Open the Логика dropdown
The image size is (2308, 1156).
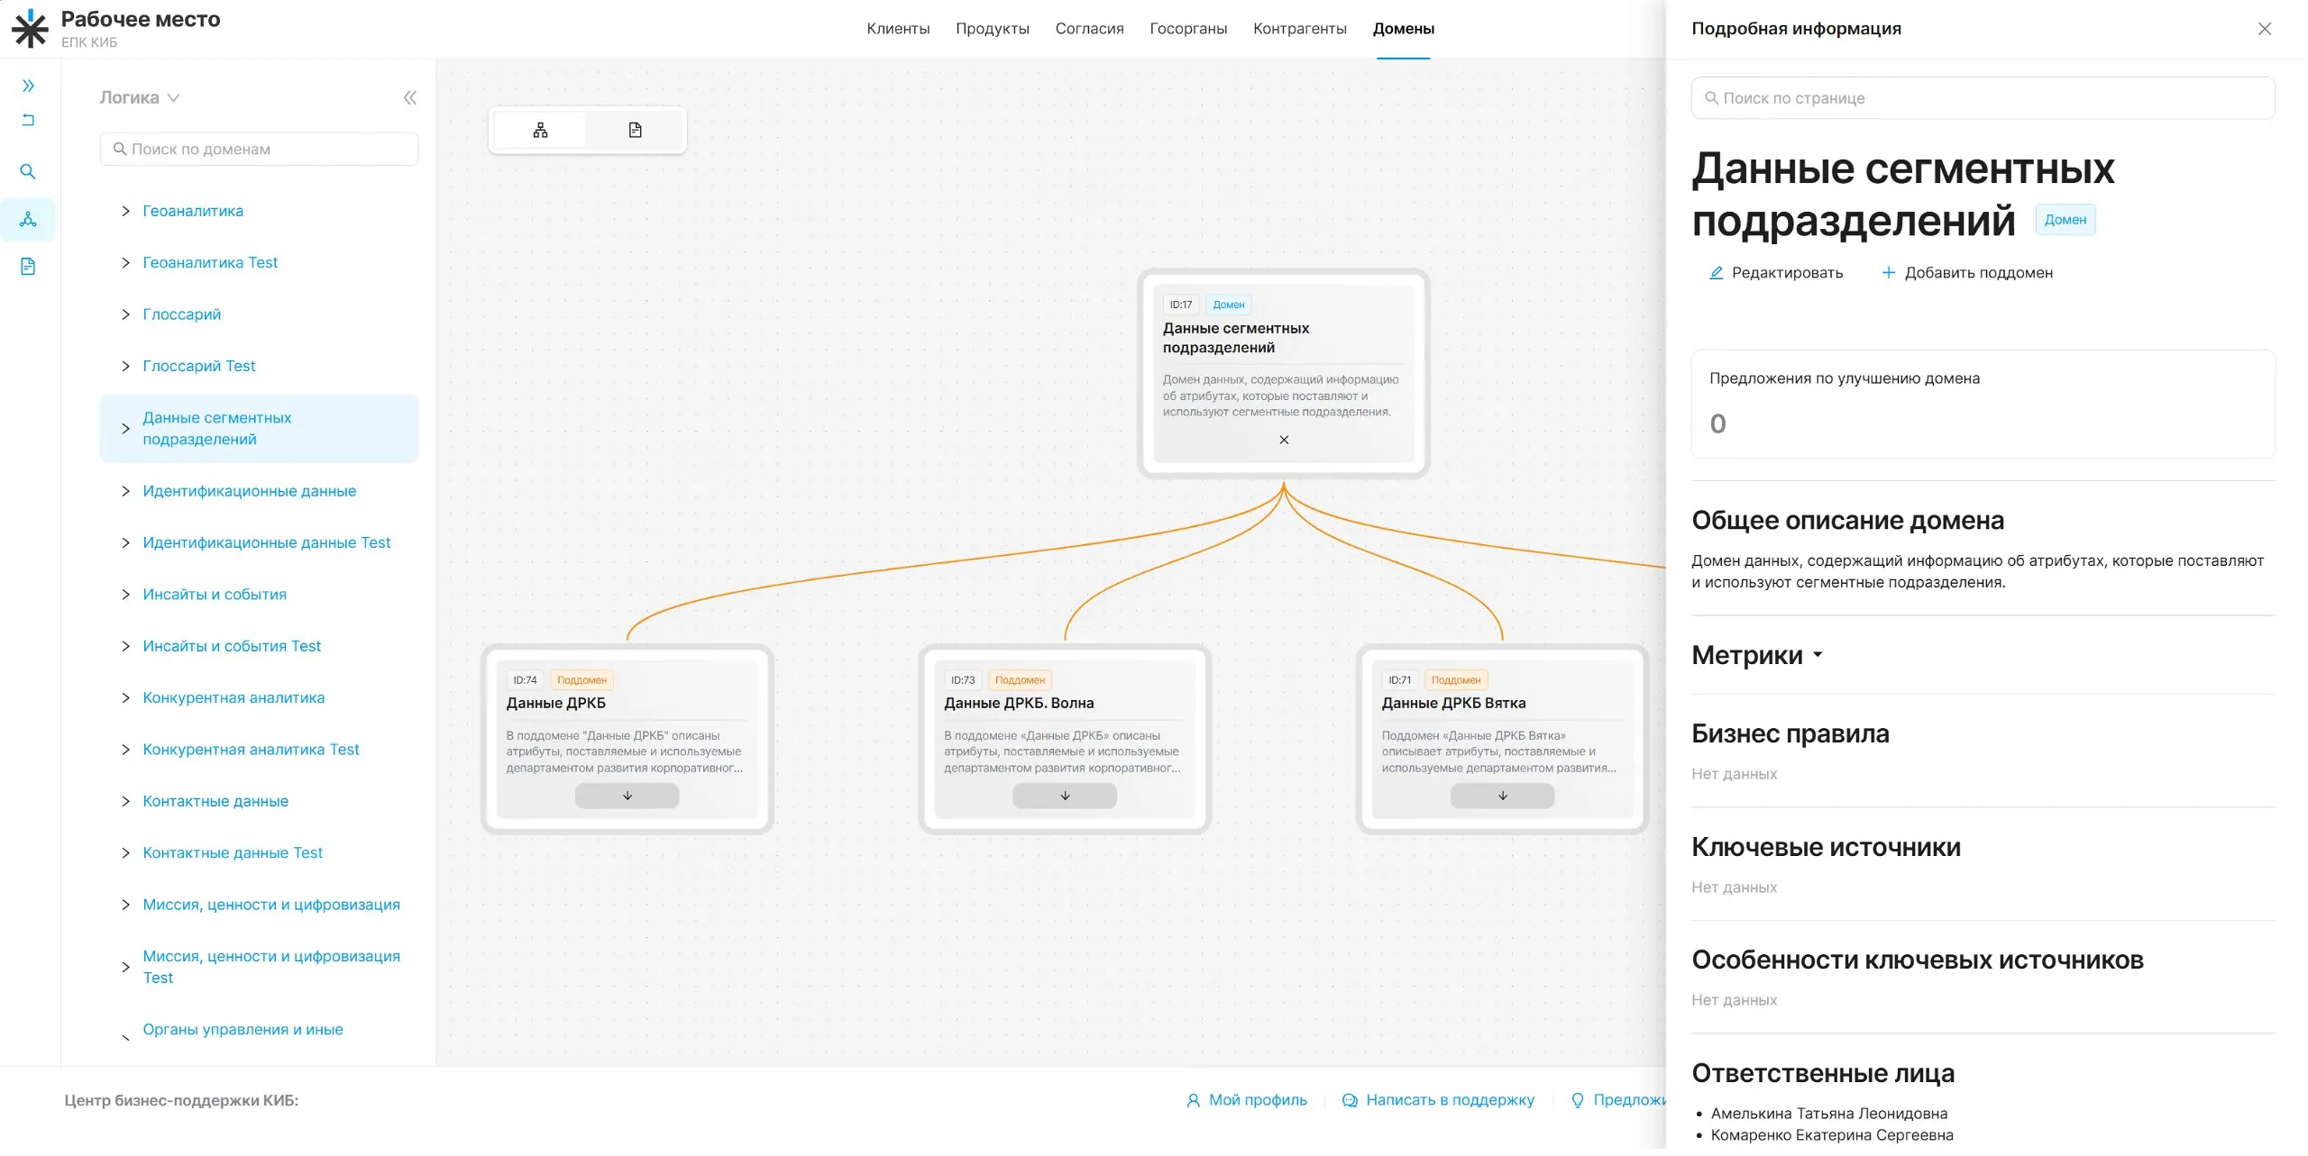pyautogui.click(x=140, y=97)
